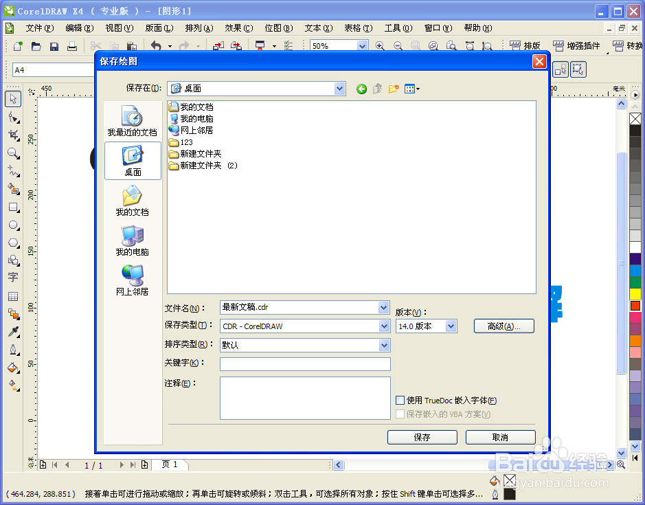Click the 保存 button
This screenshot has height=505, width=645.
pyautogui.click(x=422, y=437)
